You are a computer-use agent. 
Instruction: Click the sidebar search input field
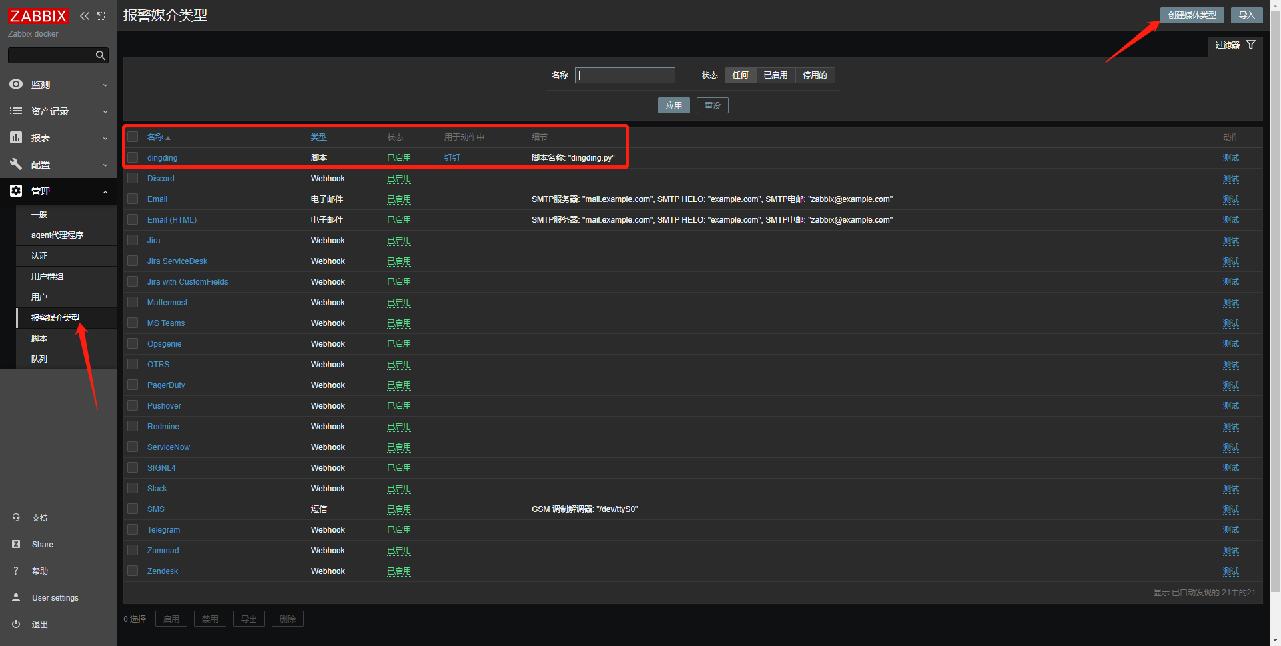[51, 55]
